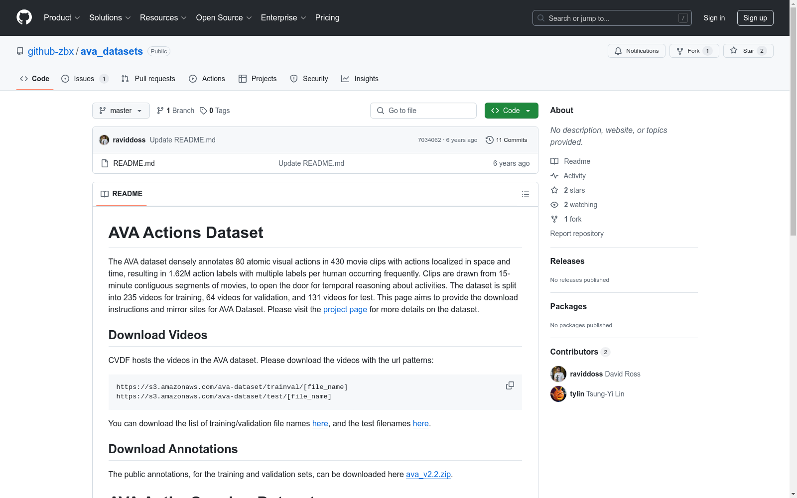
Task: Click the Pull requests tab icon
Action: click(x=125, y=79)
